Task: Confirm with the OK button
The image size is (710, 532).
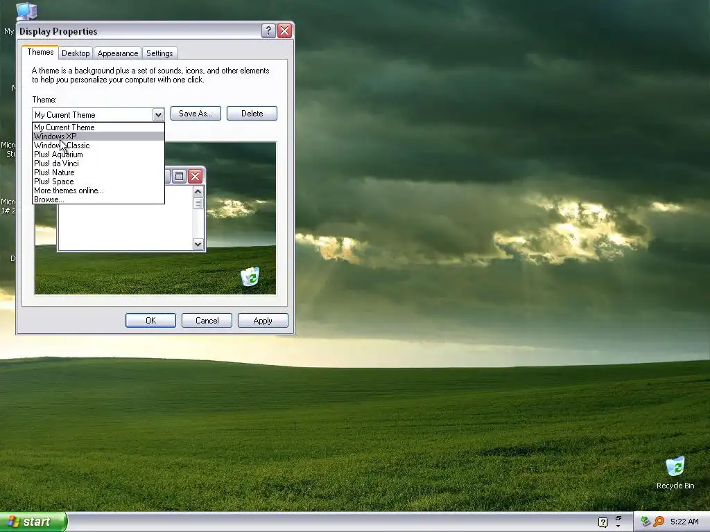Action: (150, 320)
